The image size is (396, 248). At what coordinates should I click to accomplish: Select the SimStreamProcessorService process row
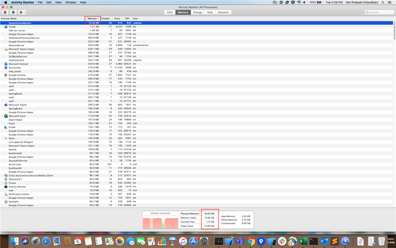pos(196,38)
